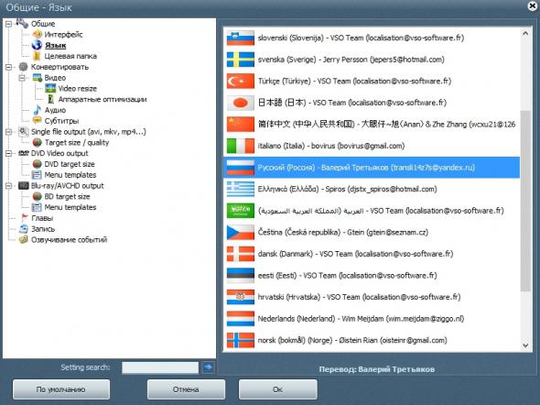Select the Аппаратные оптимизации chip icon

(50, 99)
